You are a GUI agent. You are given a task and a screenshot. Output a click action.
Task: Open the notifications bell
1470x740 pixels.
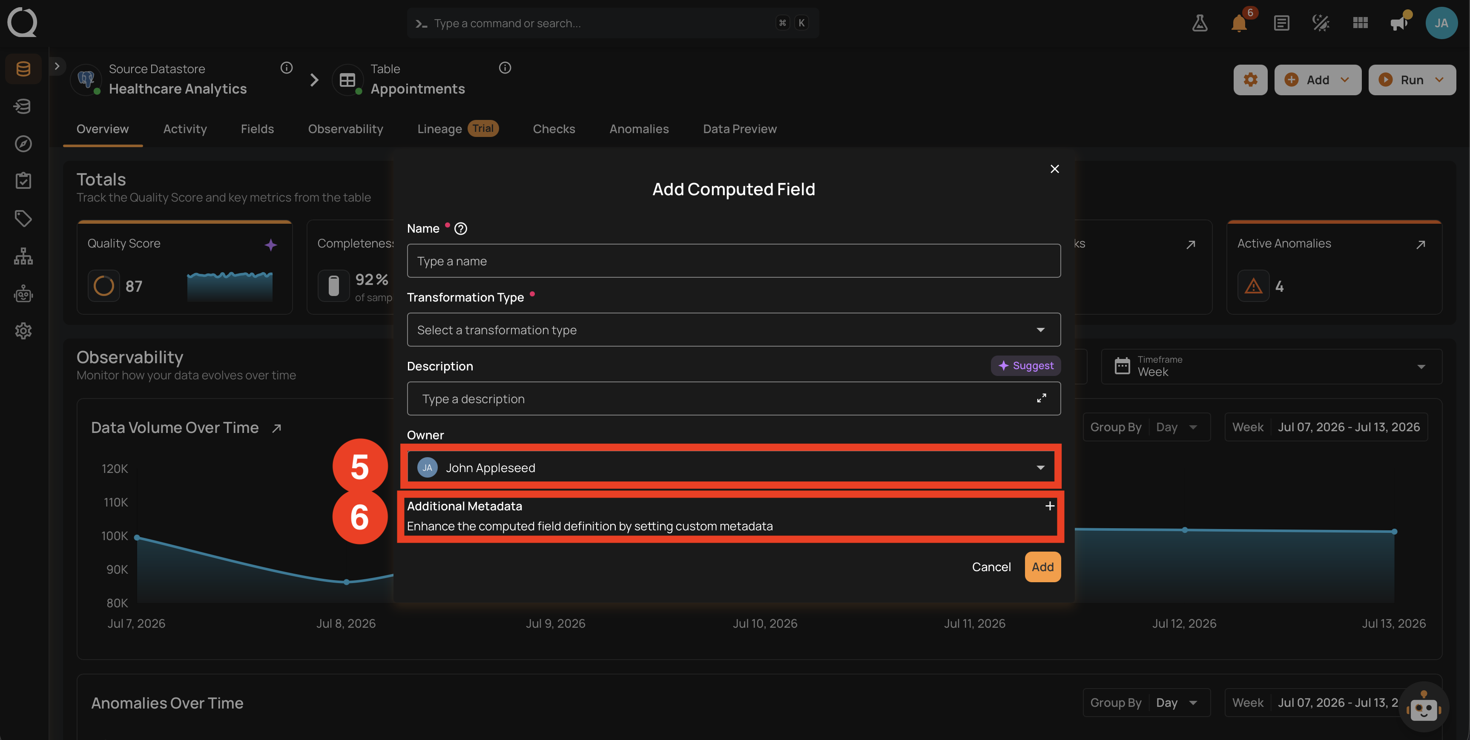[1239, 23]
